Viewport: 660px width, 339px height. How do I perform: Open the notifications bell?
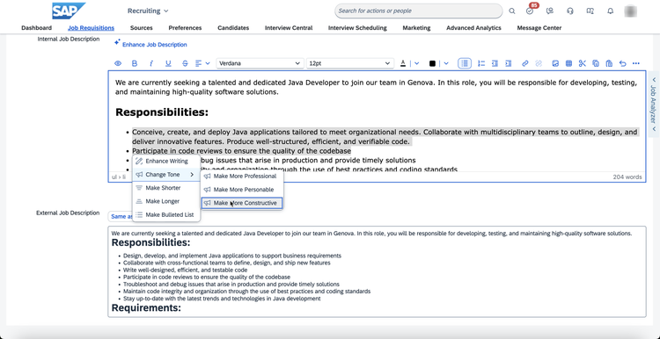[611, 11]
